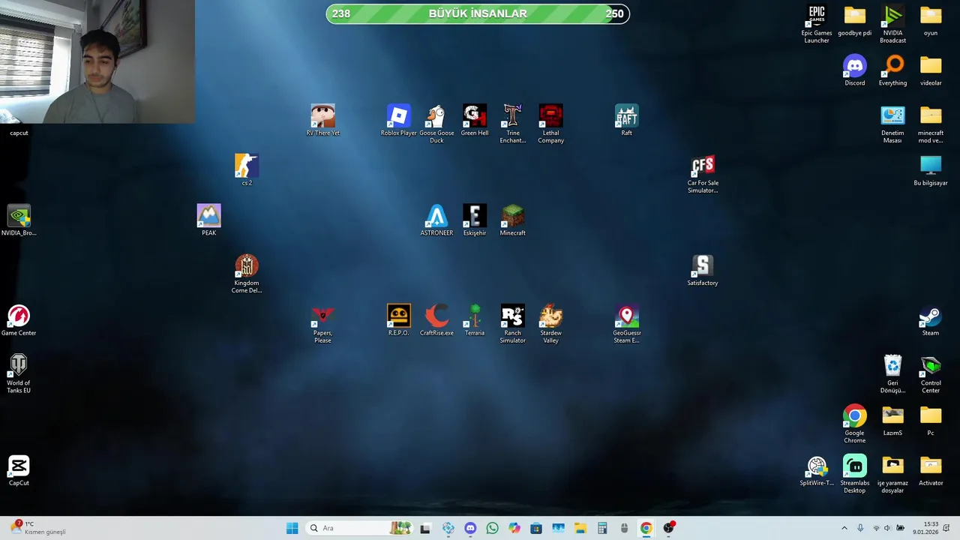The image size is (960, 540).
Task: Select the PEAK game icon
Action: click(x=208, y=220)
